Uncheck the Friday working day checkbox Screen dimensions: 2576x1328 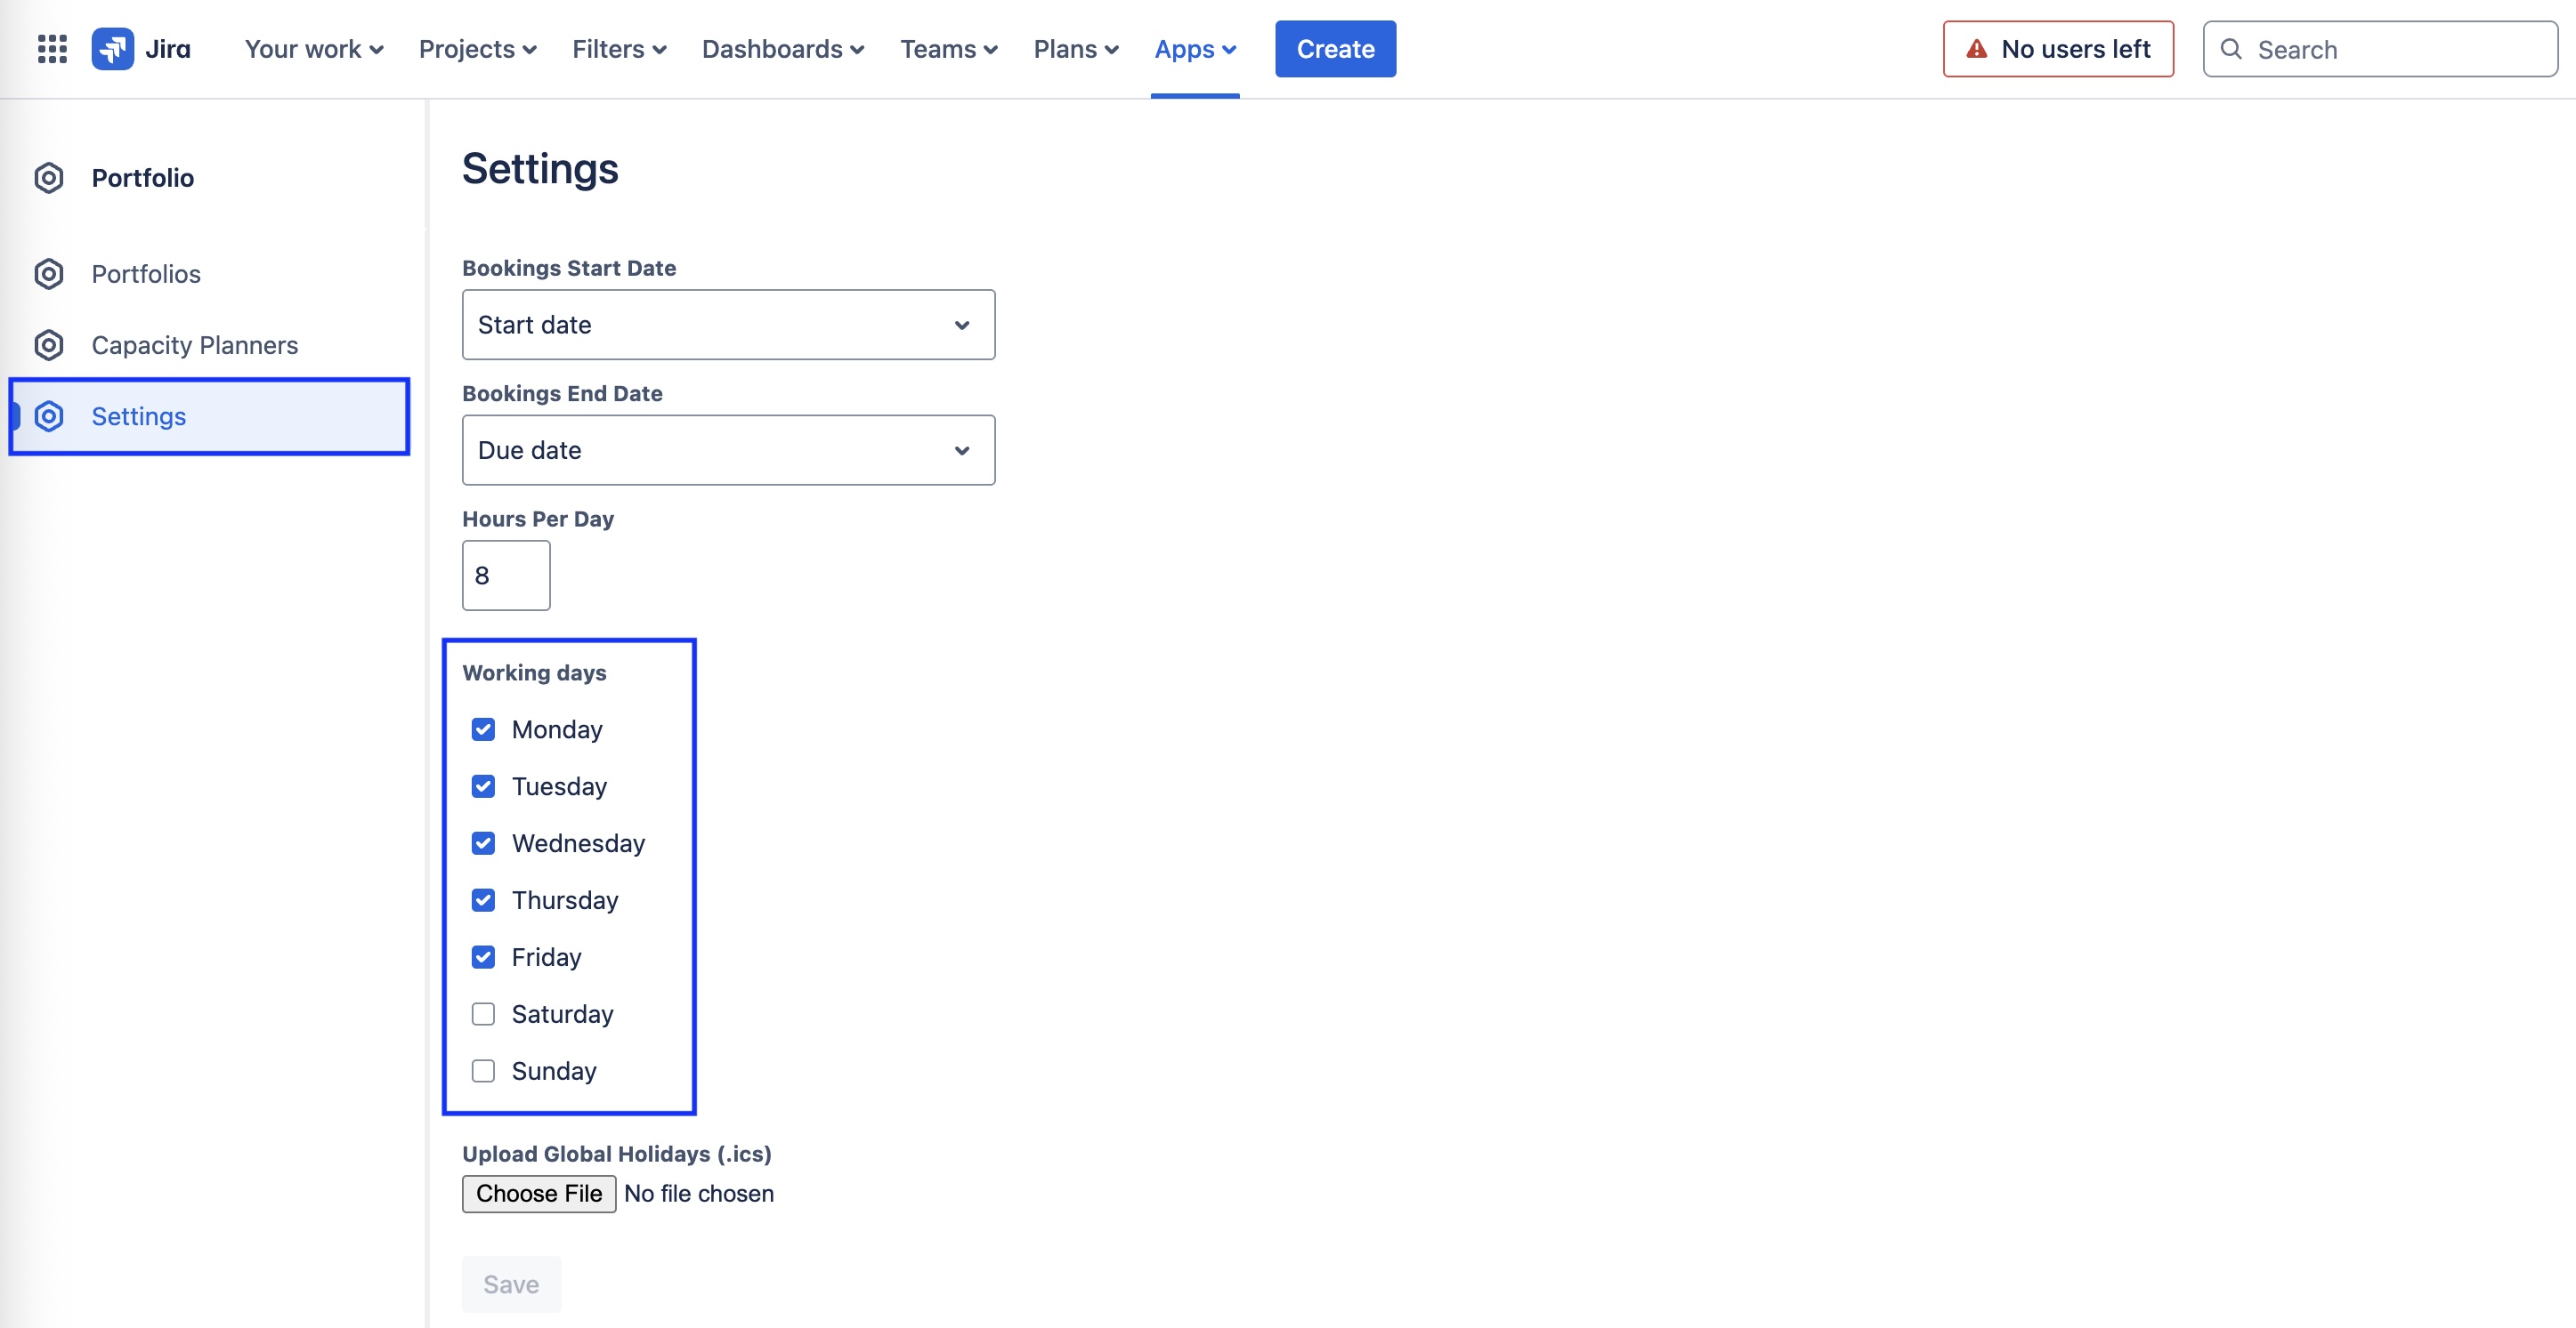pos(483,957)
